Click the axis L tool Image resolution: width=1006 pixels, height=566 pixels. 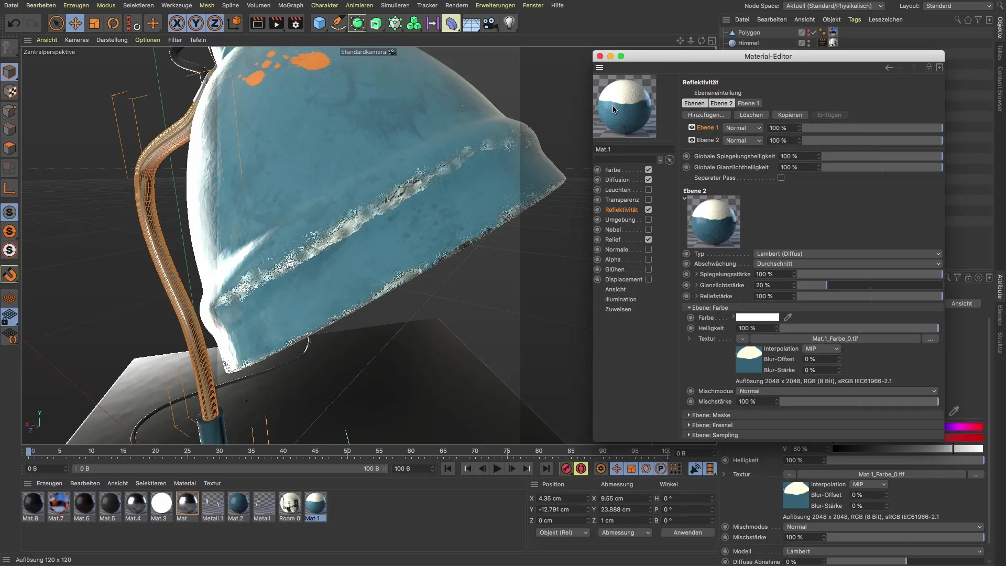tap(10, 188)
